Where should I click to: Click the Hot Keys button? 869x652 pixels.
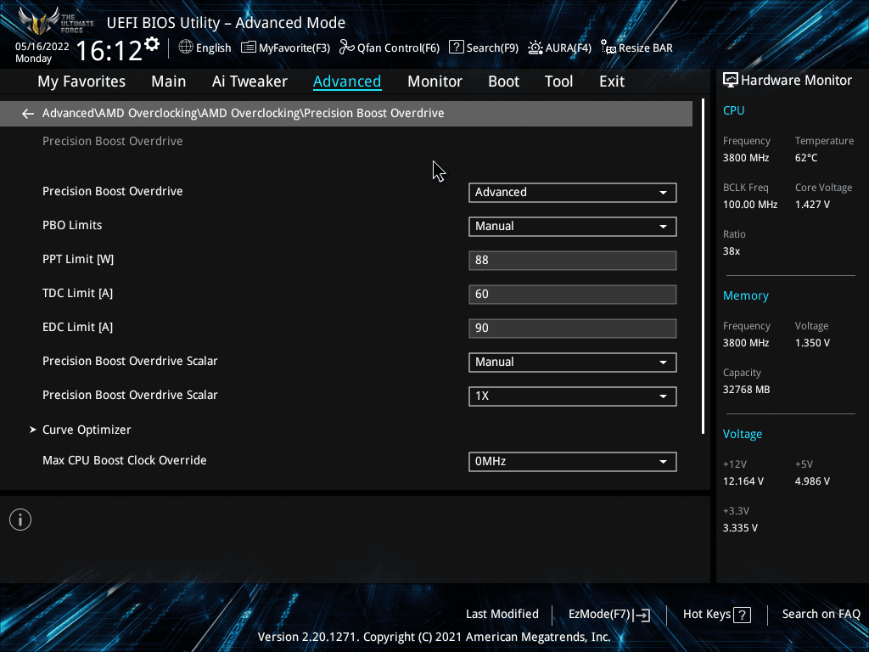click(x=716, y=615)
